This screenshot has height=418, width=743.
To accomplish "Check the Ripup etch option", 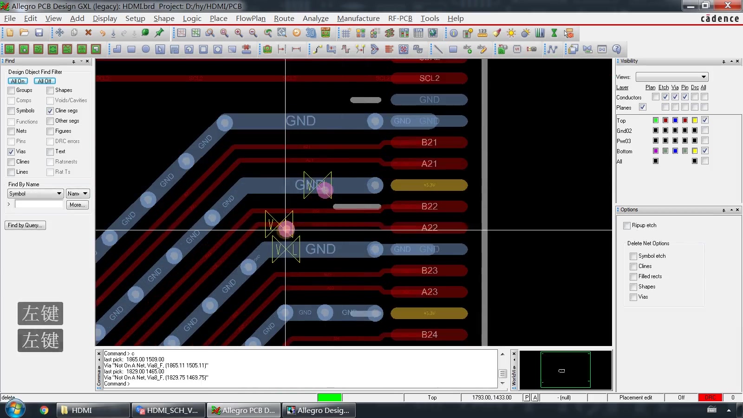I will coord(627,226).
